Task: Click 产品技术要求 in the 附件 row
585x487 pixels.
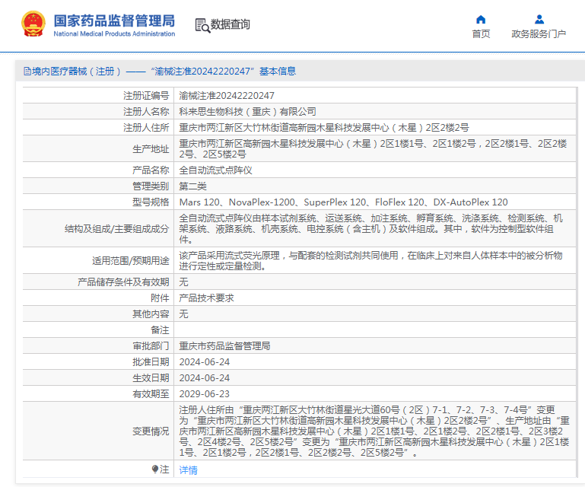Action: (x=206, y=298)
